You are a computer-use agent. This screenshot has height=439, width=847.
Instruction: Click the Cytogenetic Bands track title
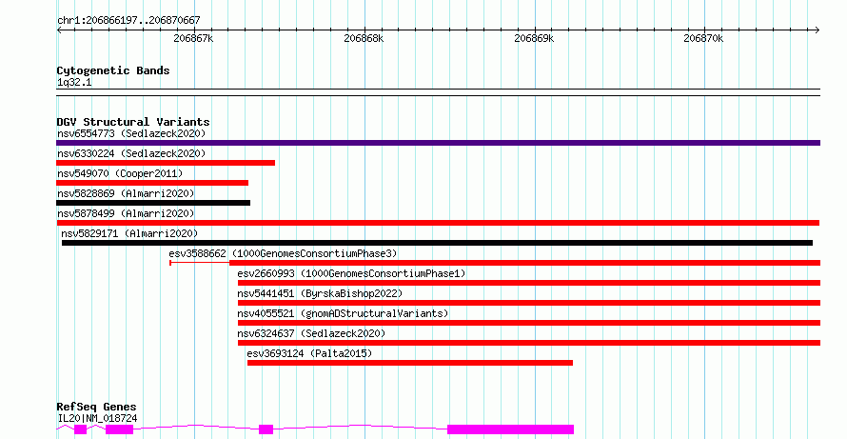pyautogui.click(x=113, y=70)
